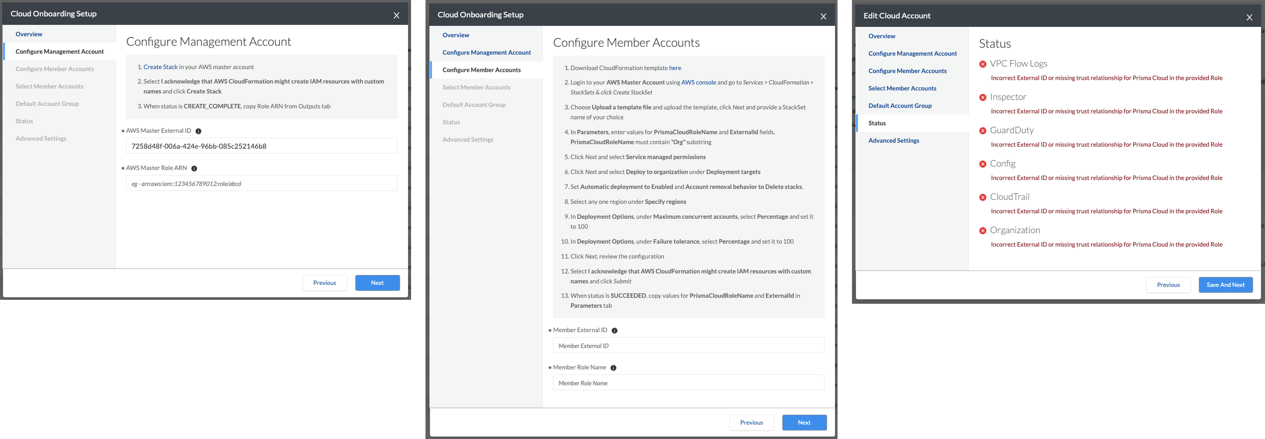Click the GuardDuty error status icon
The image size is (1265, 439).
pos(983,131)
